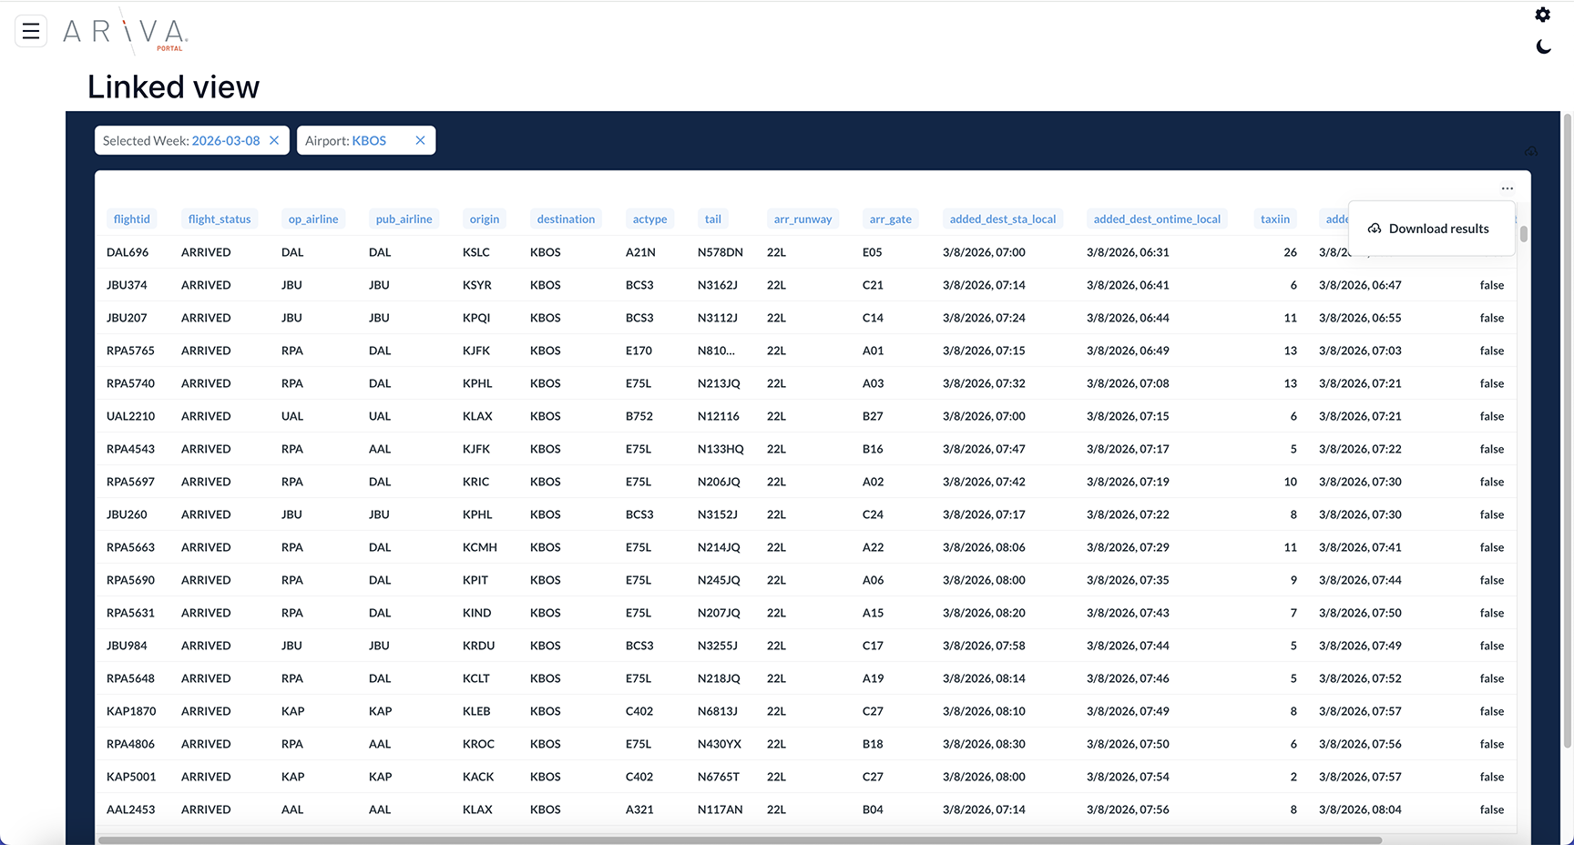Click the arr_runway column header
The image size is (1574, 845).
[802, 219]
